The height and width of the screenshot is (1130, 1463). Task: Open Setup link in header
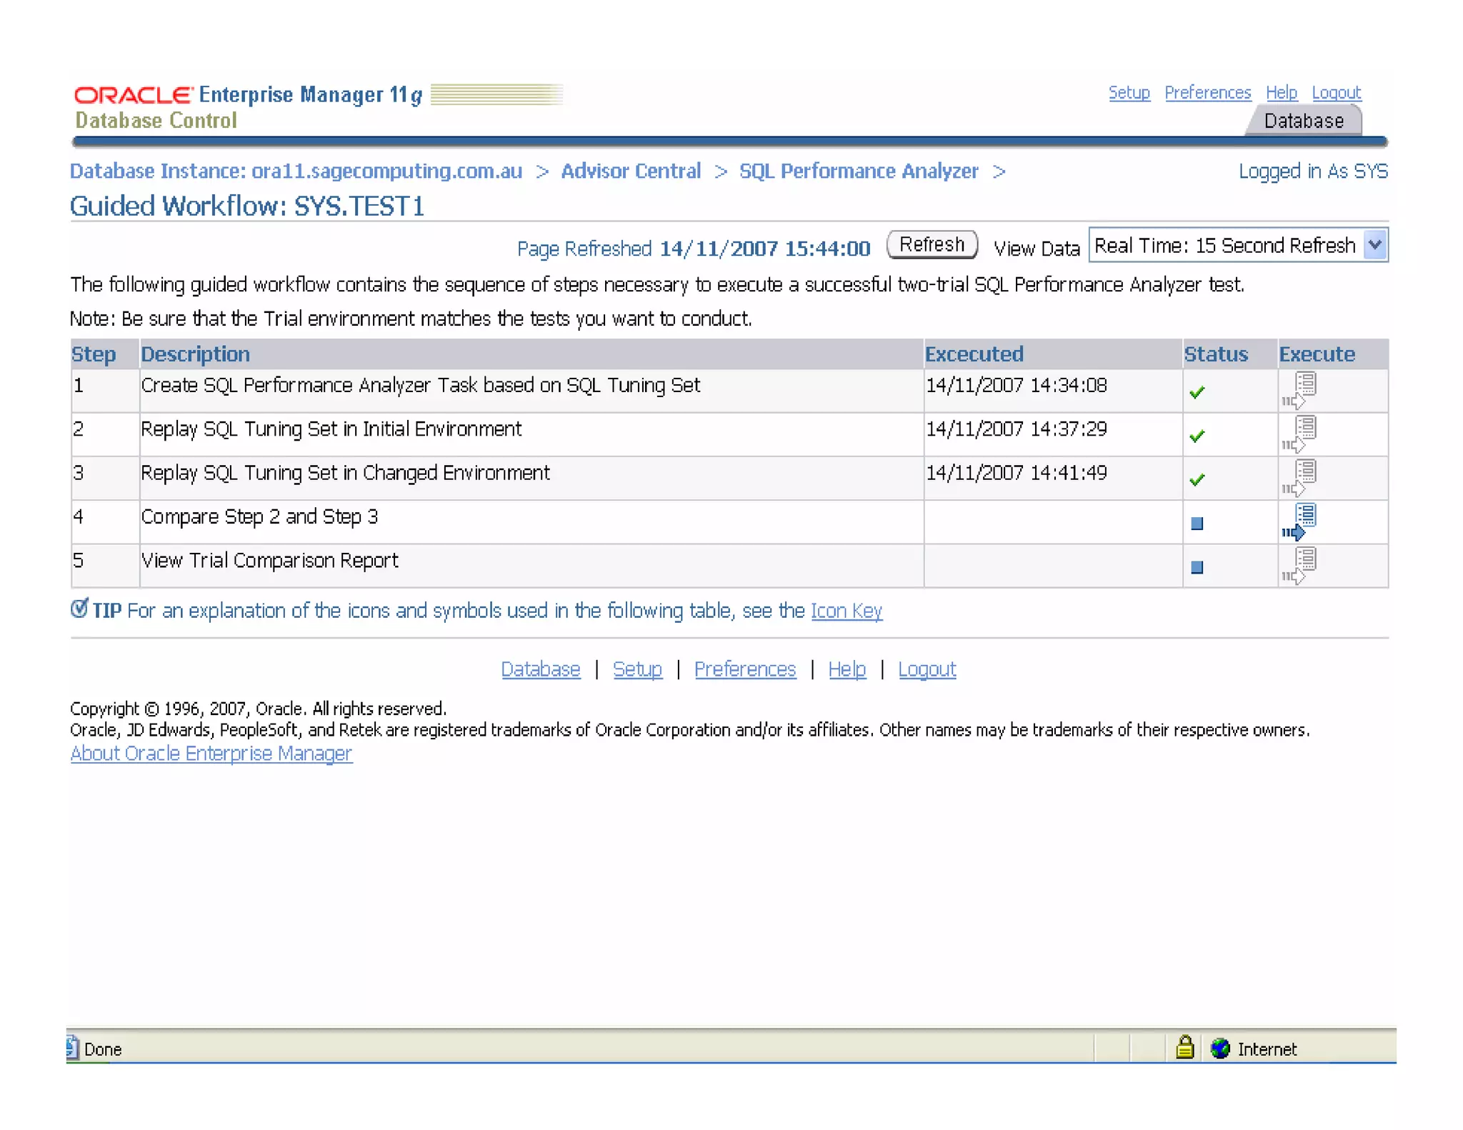(x=1129, y=93)
